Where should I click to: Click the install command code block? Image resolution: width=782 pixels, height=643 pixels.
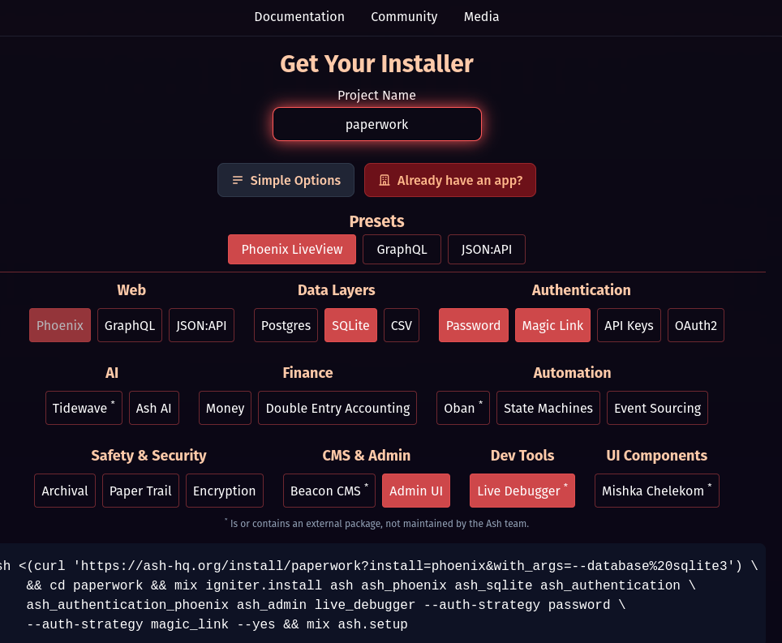coord(382,594)
